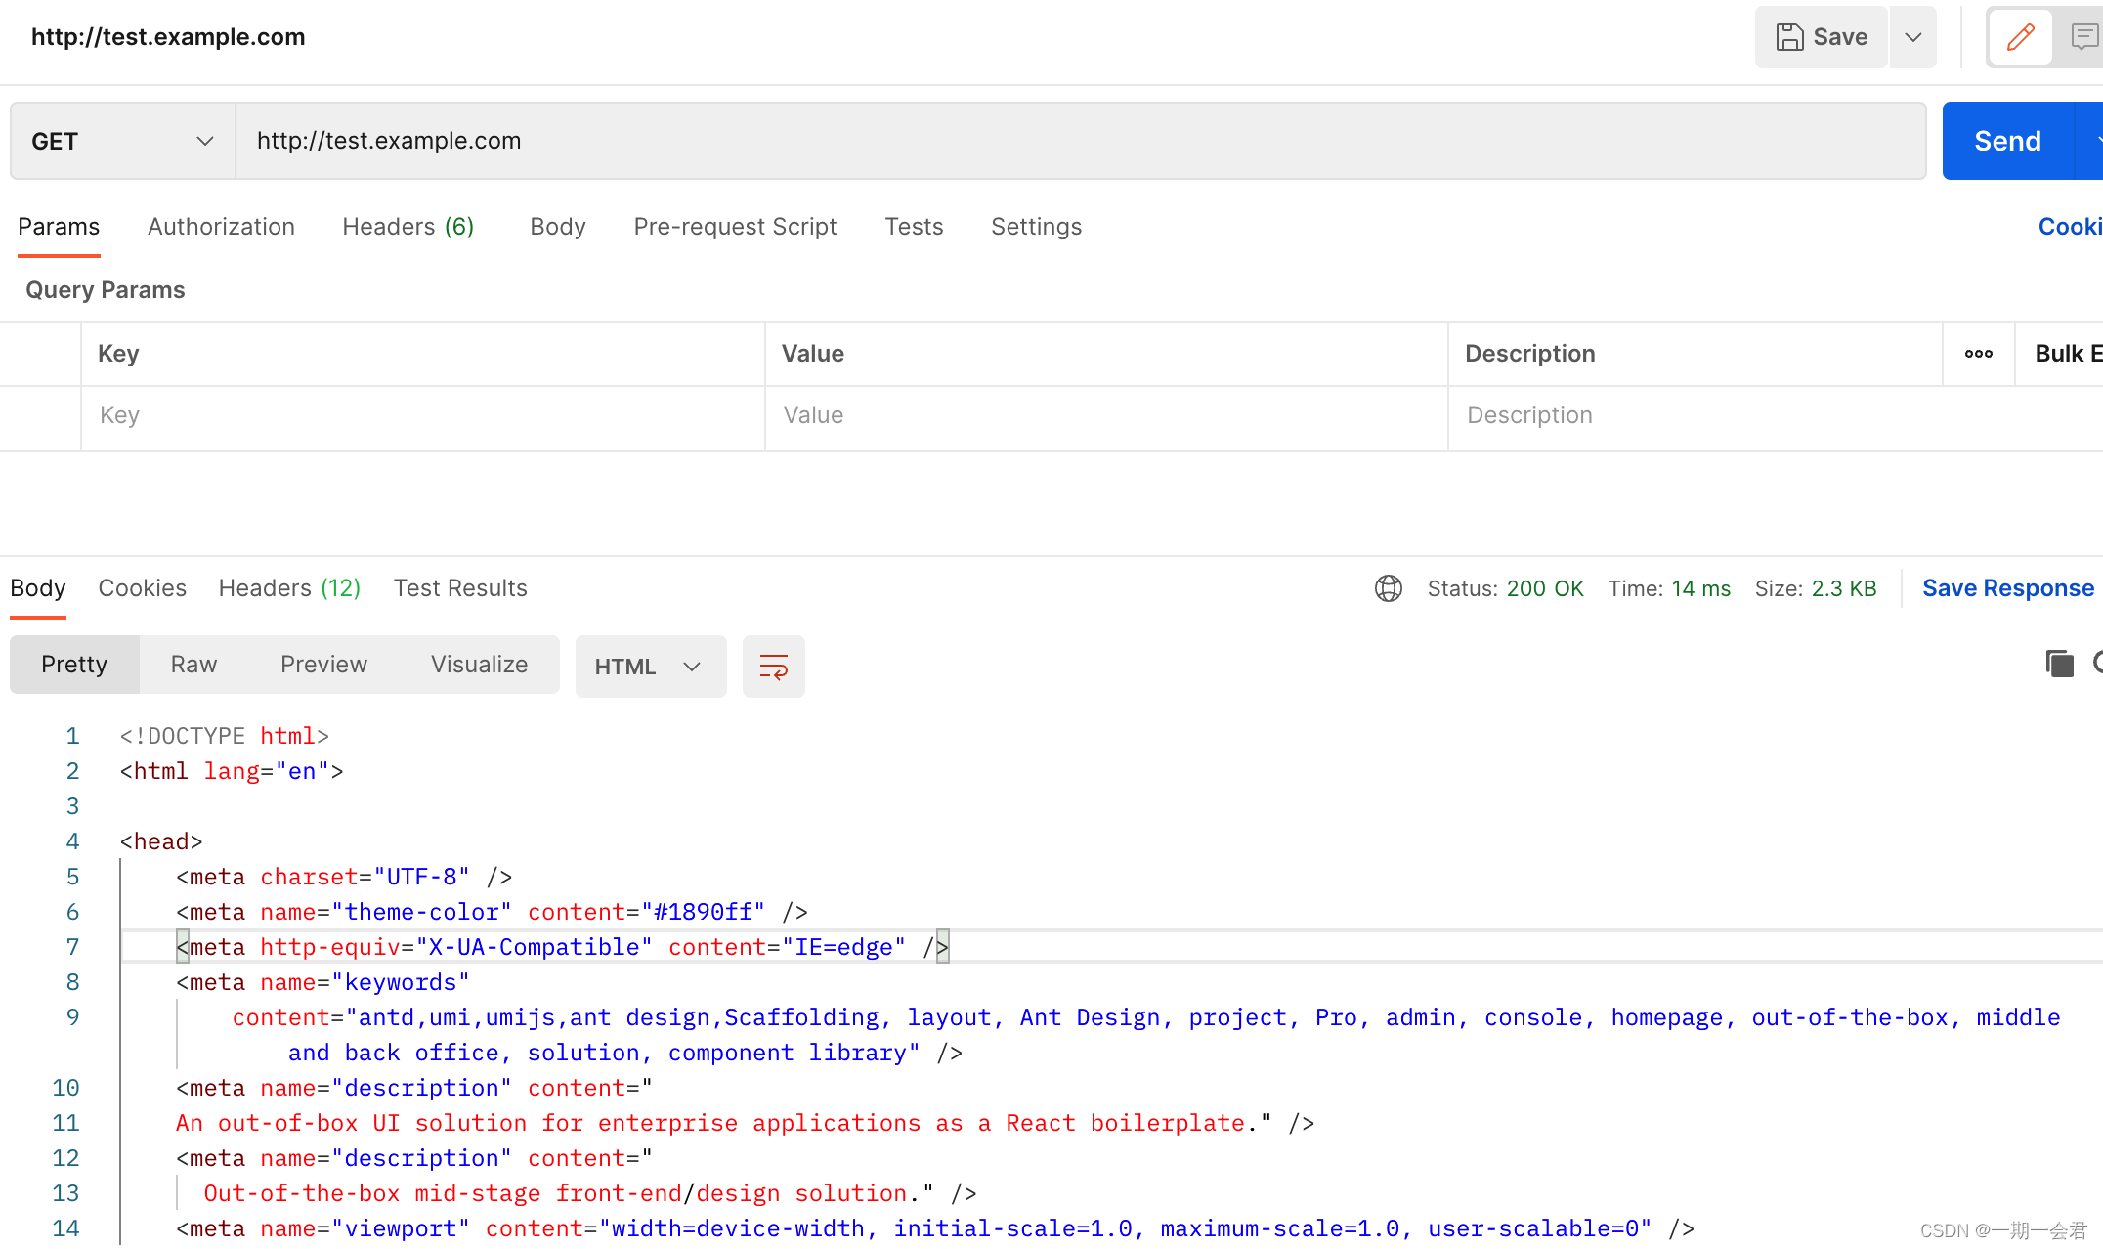
Task: Switch to response Headers (12) tab
Action: 289,588
